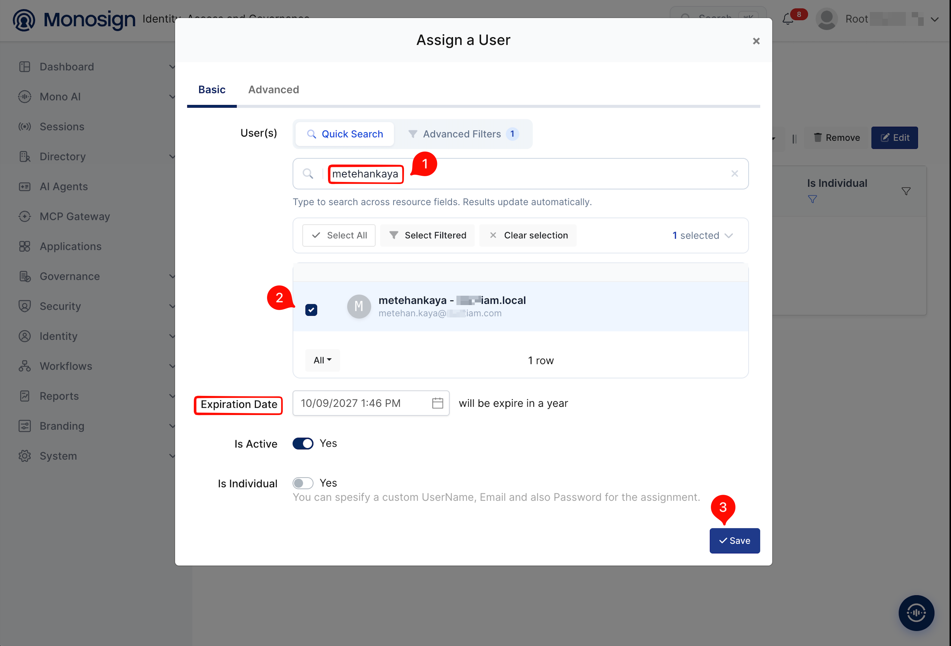Toggle the Is Individual switch
This screenshot has width=951, height=646.
(303, 483)
